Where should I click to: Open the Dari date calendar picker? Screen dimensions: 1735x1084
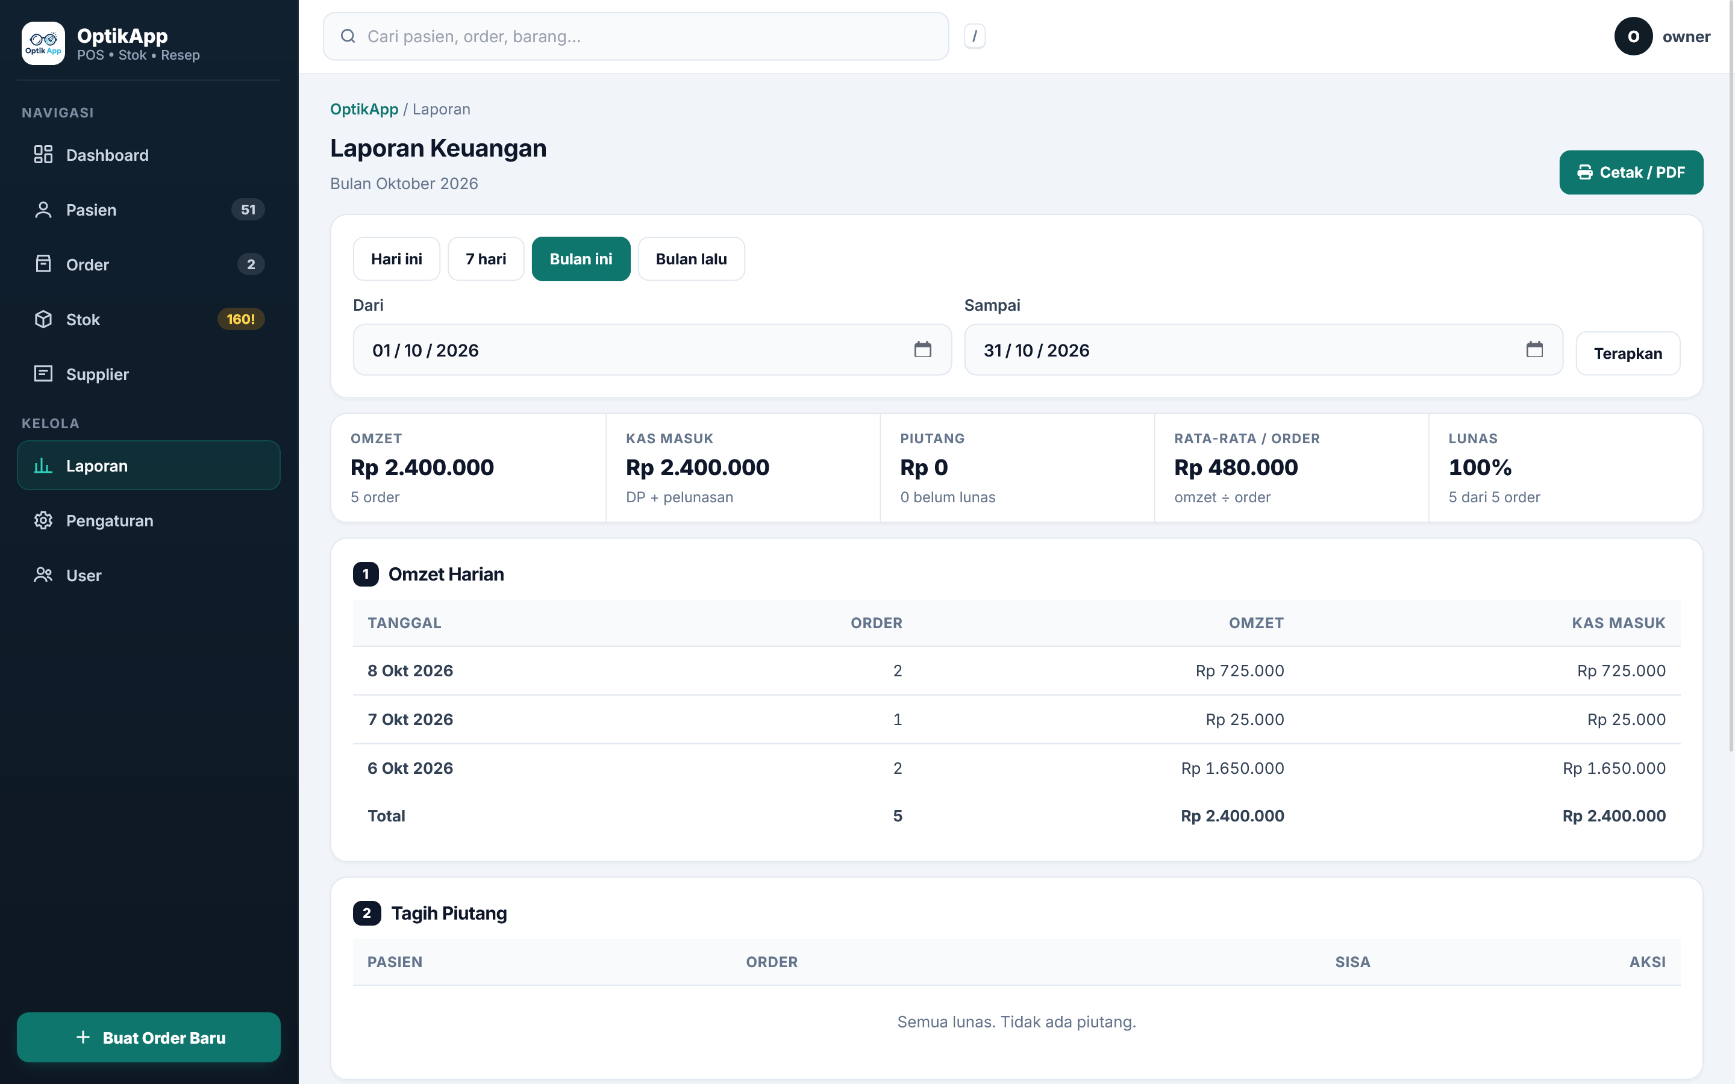click(x=923, y=349)
